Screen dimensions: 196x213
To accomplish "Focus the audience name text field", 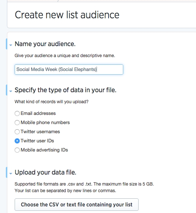I will pos(69,70).
